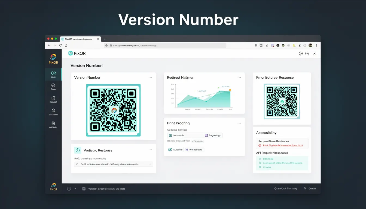Viewport: 366px width, 209px height.
Task: Click the upload arrow icon in the header
Action: tap(301, 54)
